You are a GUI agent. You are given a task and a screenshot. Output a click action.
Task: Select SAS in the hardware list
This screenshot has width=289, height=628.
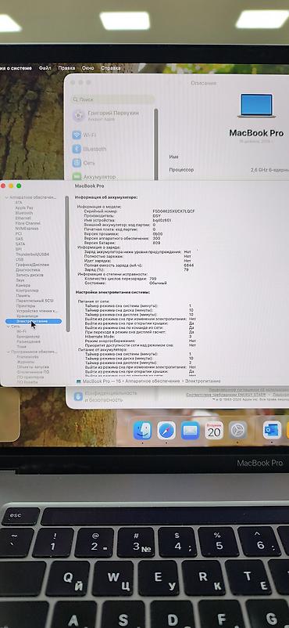[x=19, y=239]
